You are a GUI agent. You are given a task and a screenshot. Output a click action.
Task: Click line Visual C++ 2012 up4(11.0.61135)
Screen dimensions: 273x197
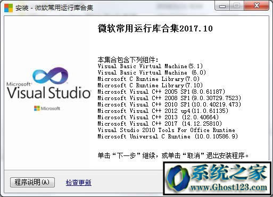(163, 111)
